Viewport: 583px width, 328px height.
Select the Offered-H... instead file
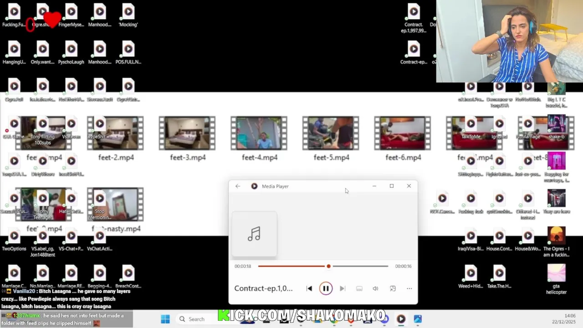[x=528, y=206]
